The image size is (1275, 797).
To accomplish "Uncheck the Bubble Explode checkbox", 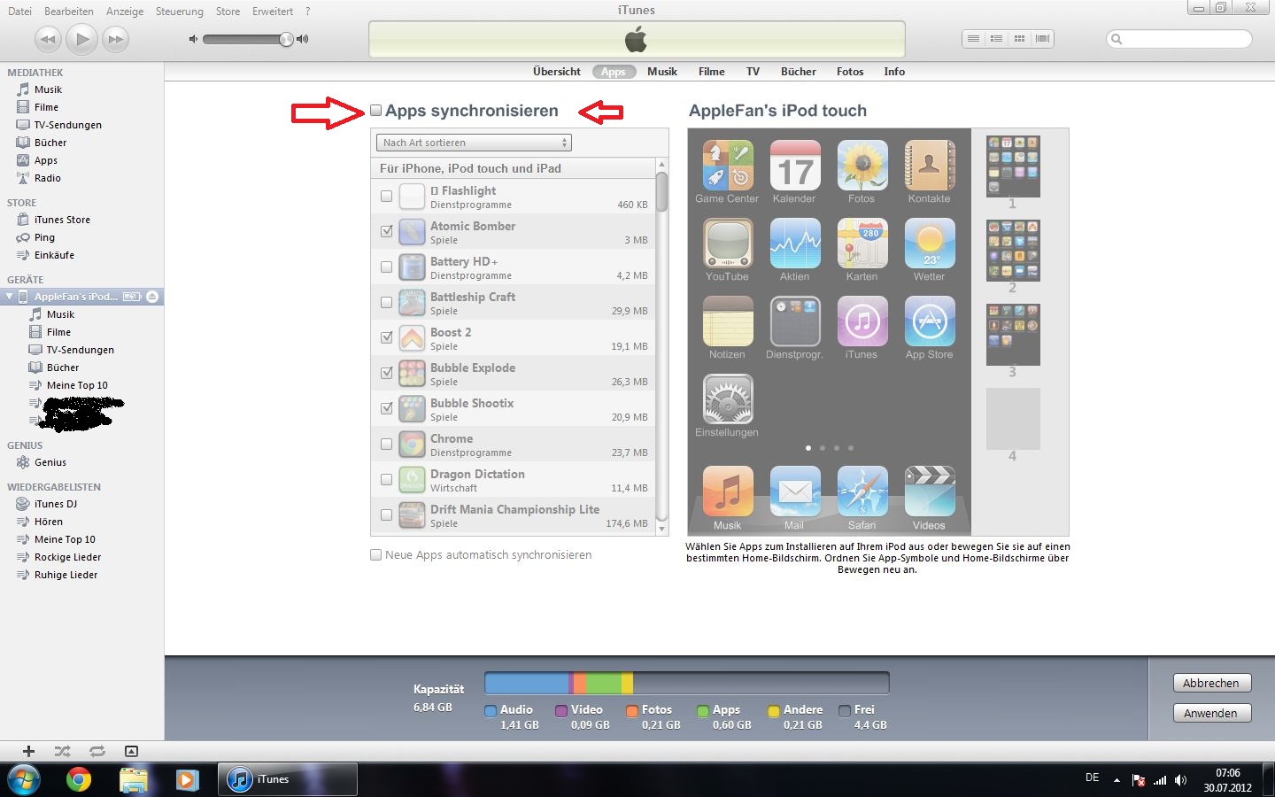I will tap(386, 373).
